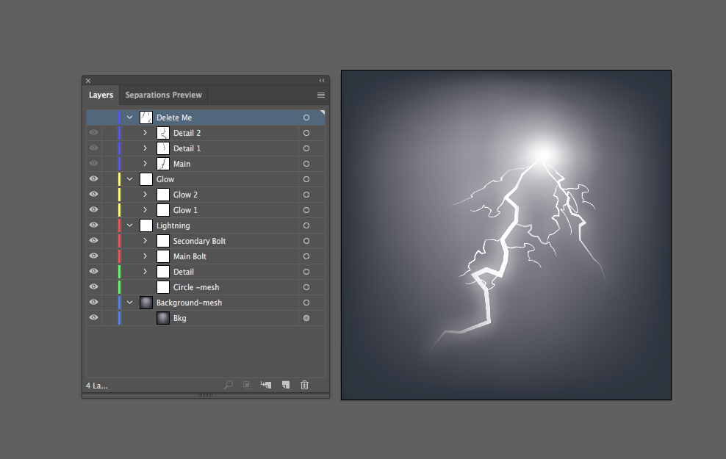
Task: Click Create New Sublayer icon
Action: tap(266, 385)
